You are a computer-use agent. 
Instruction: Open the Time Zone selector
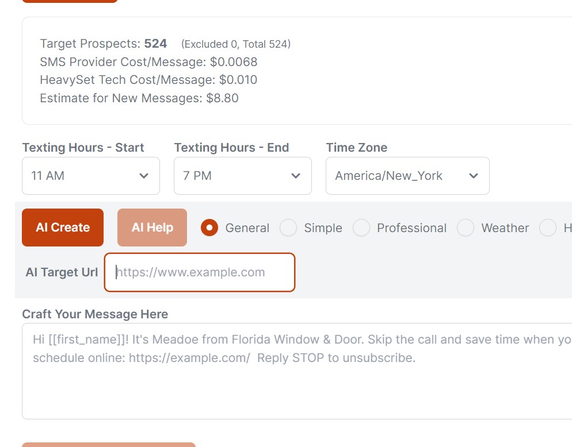tap(407, 176)
